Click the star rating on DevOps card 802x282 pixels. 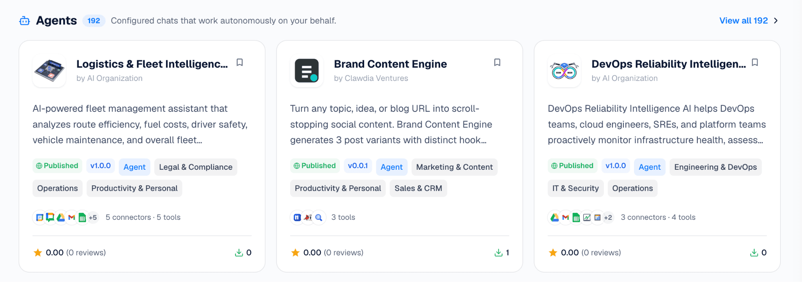coord(553,253)
